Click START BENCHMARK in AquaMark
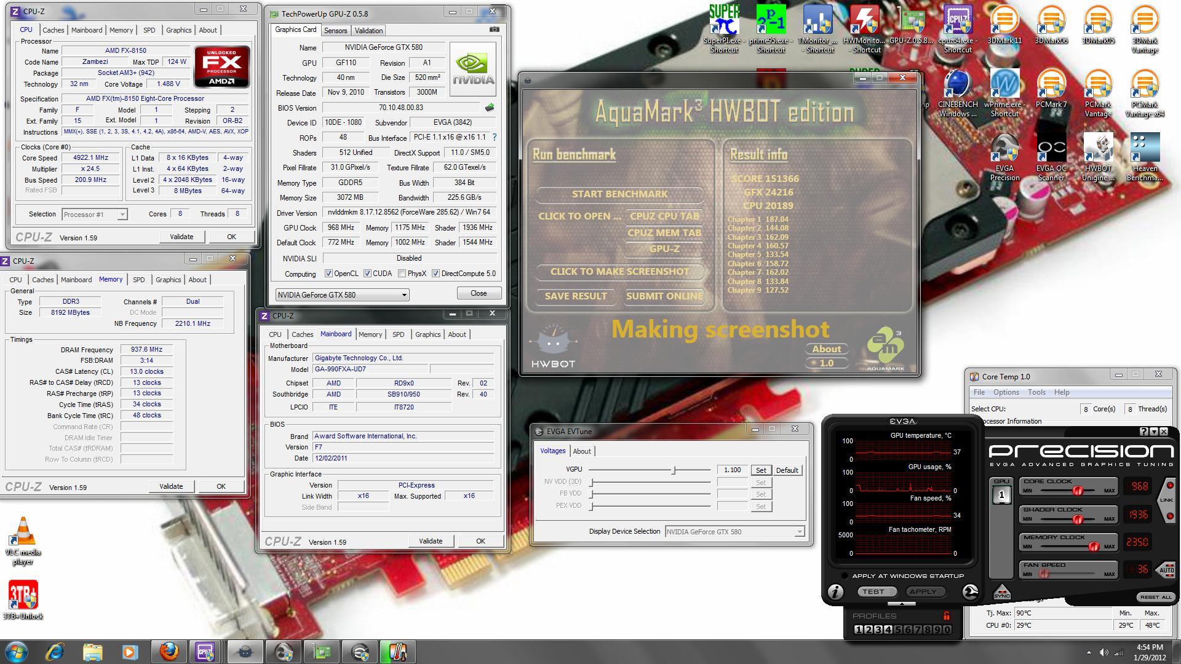Image resolution: width=1181 pixels, height=664 pixels. tap(619, 194)
